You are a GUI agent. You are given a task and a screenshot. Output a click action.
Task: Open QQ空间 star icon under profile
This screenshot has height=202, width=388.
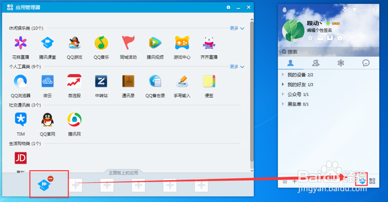click(x=310, y=38)
